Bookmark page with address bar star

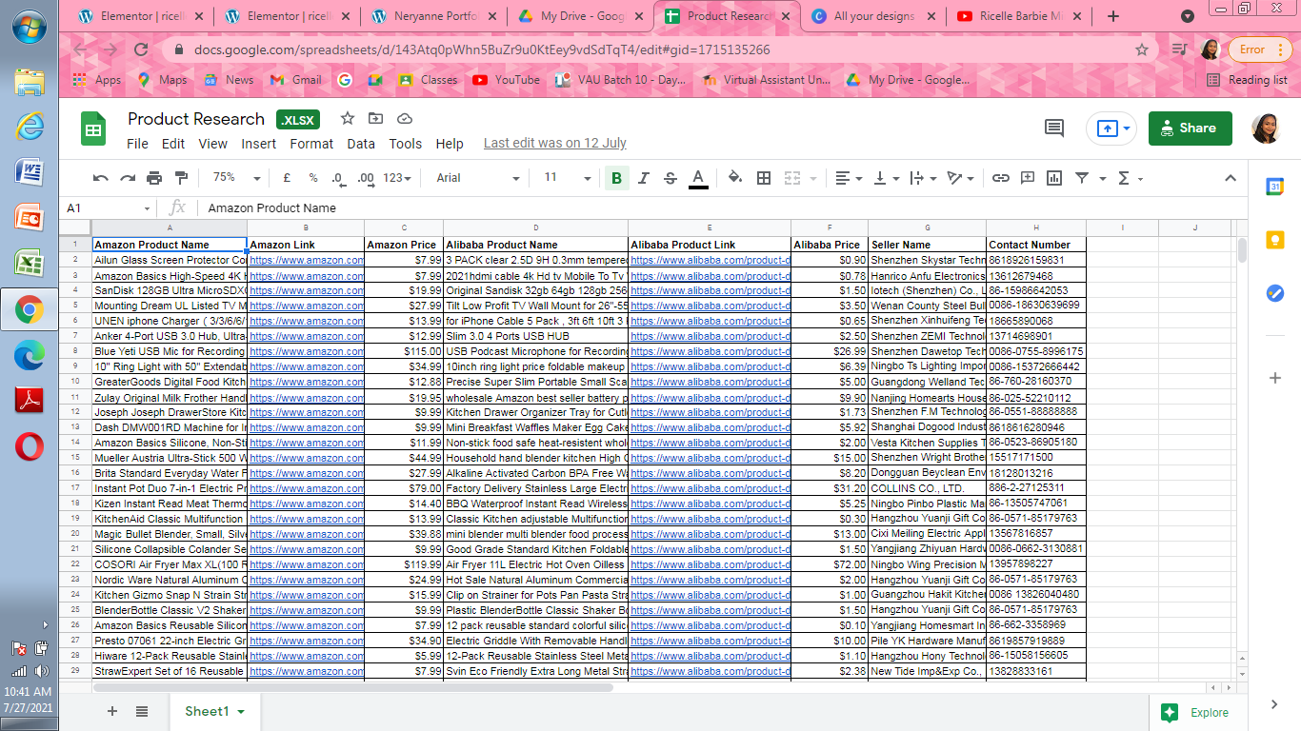click(1142, 49)
